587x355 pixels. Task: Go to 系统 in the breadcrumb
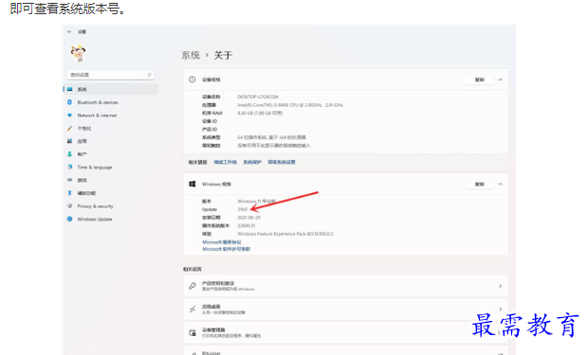click(191, 55)
